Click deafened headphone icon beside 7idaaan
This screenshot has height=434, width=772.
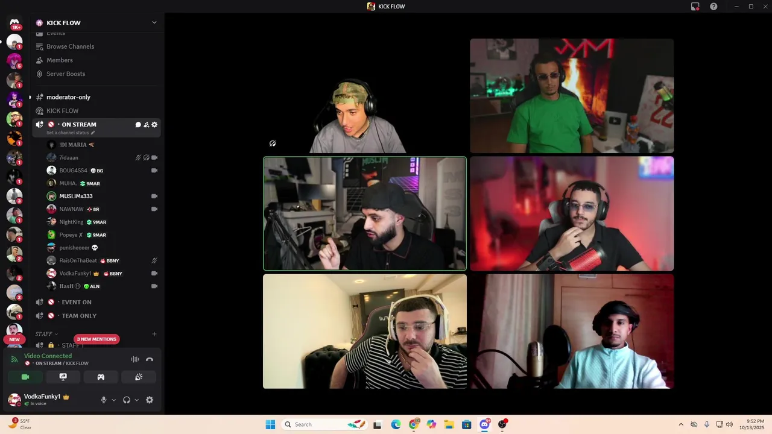146,158
